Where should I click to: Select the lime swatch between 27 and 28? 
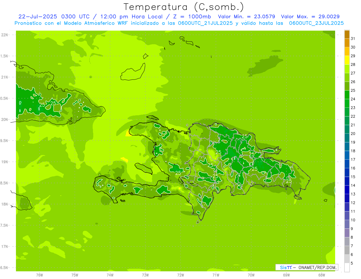click(x=347, y=69)
